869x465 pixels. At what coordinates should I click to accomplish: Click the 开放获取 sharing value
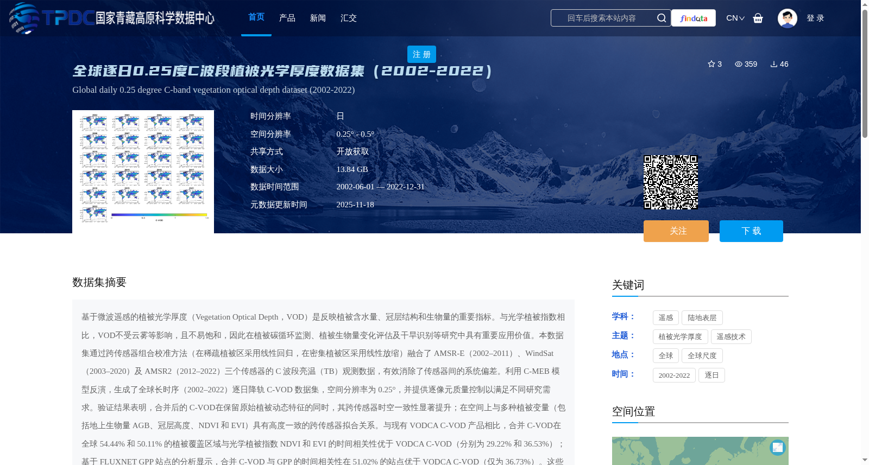tap(352, 152)
